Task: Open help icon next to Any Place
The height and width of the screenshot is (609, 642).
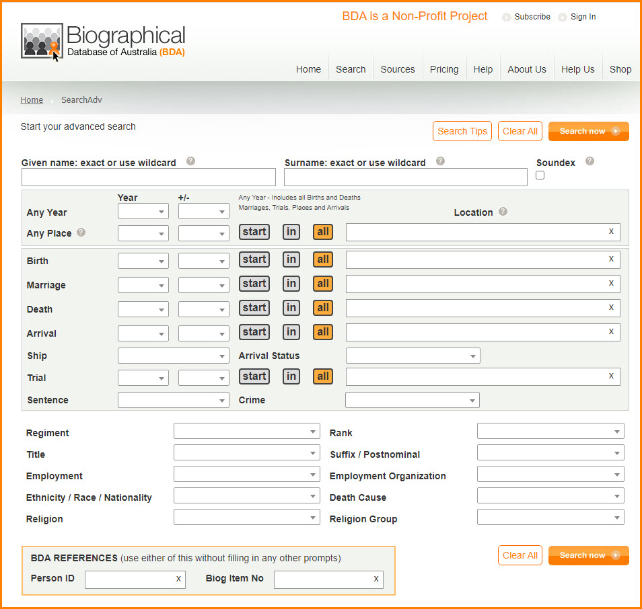Action: pyautogui.click(x=81, y=233)
